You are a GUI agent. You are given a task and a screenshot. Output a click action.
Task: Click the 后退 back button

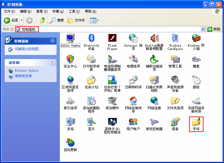click(11, 20)
